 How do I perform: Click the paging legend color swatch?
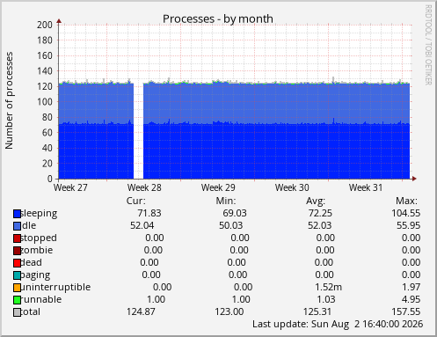coord(17,275)
